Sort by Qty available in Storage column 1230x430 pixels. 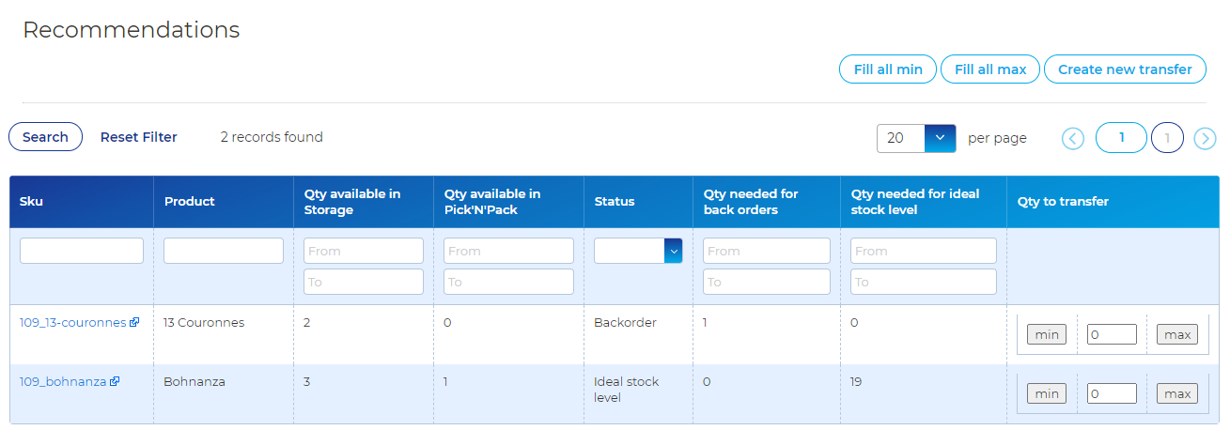coord(352,202)
